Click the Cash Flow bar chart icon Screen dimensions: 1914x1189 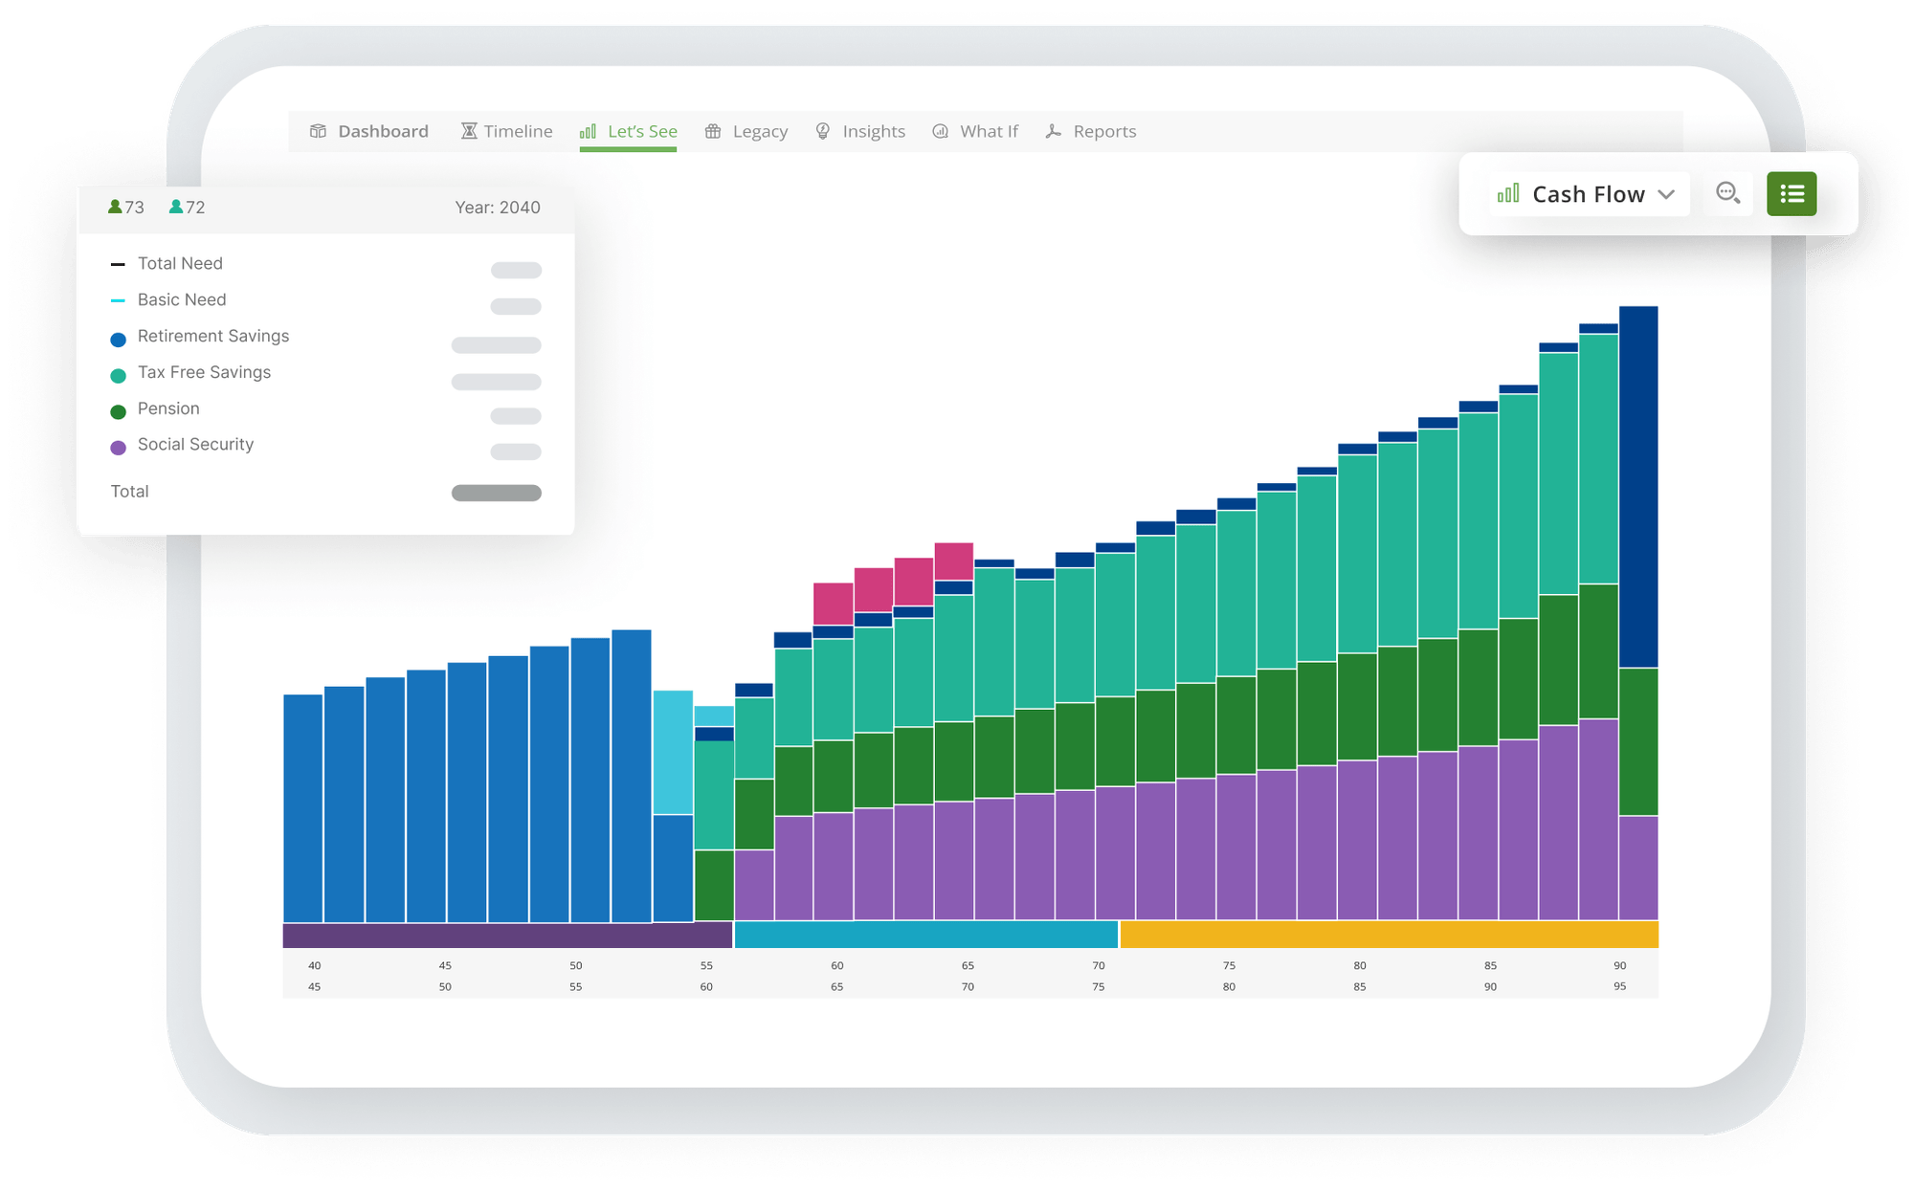[1508, 194]
